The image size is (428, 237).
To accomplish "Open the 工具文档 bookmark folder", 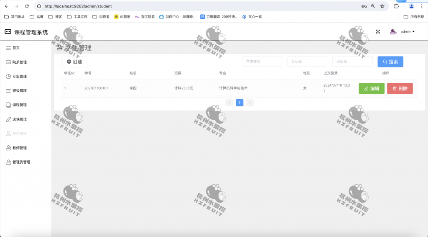I will point(77,17).
